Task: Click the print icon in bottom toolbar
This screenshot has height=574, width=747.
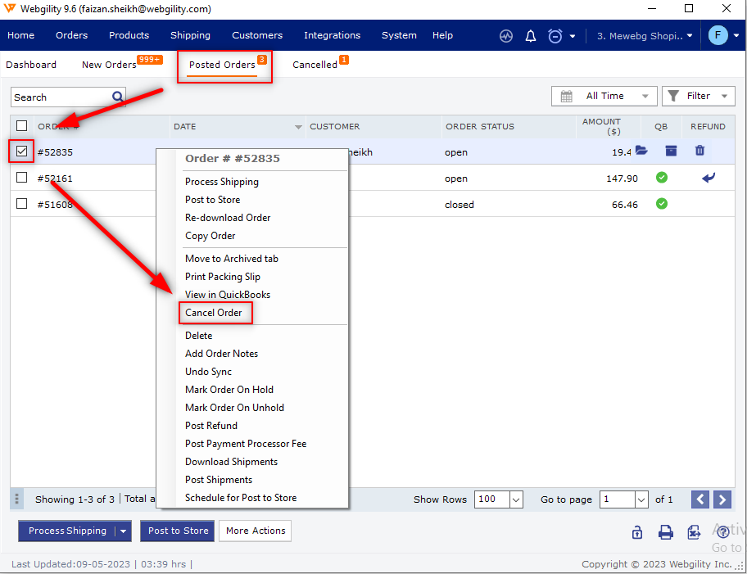Action: pos(666,531)
